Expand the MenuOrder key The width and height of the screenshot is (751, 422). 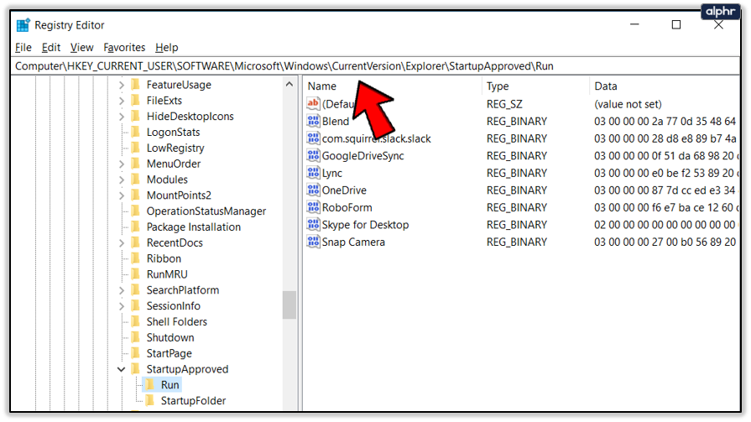click(x=121, y=164)
